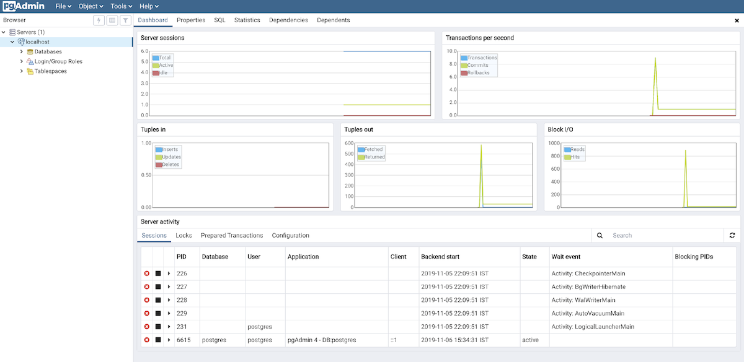Image resolution: width=744 pixels, height=362 pixels.
Task: Click the Filtered Rows funnel icon
Action: (125, 20)
